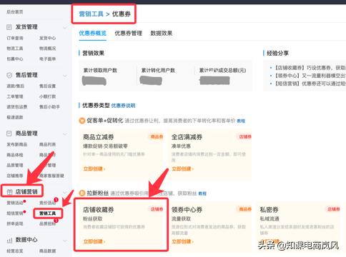Click the 数据中心 section heading

tap(26, 240)
